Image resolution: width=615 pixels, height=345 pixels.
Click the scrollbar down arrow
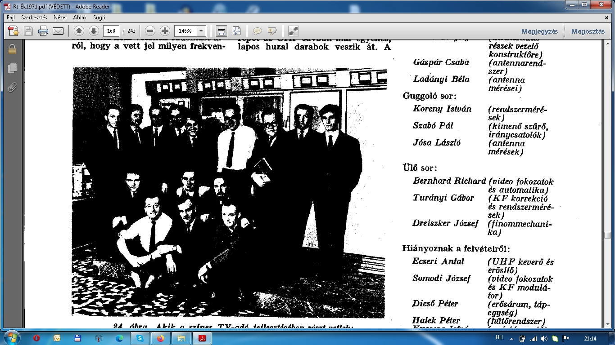(x=607, y=324)
